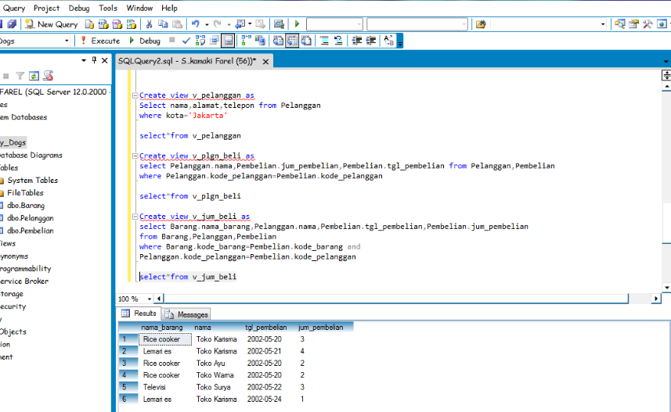Image resolution: width=671 pixels, height=412 pixels.
Task: Open the Undo history dropdown arrow
Action: pyautogui.click(x=207, y=25)
